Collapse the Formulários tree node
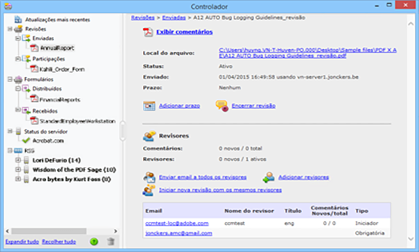Image resolution: width=419 pixels, height=252 pixels. click(10, 79)
